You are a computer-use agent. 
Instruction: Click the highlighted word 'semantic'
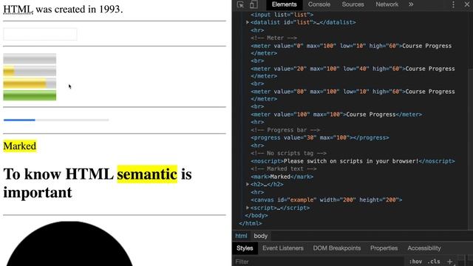(147, 174)
